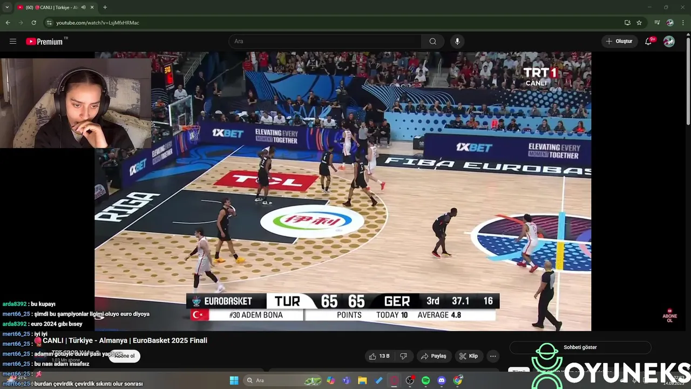
Task: Switch to Chrome from the taskbar
Action: pyautogui.click(x=458, y=380)
